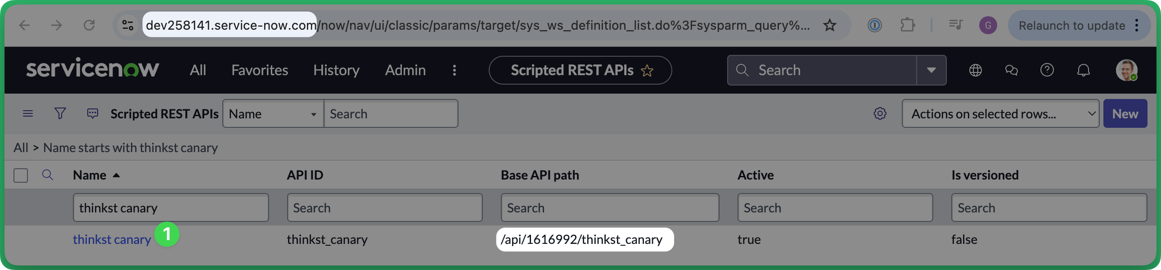
Task: Open Actions on selected rows dropdown
Action: point(1000,113)
